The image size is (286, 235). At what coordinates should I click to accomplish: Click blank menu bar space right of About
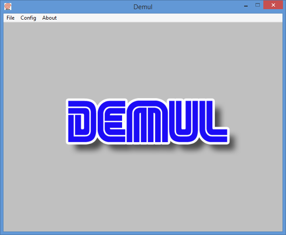pyautogui.click(x=170, y=18)
